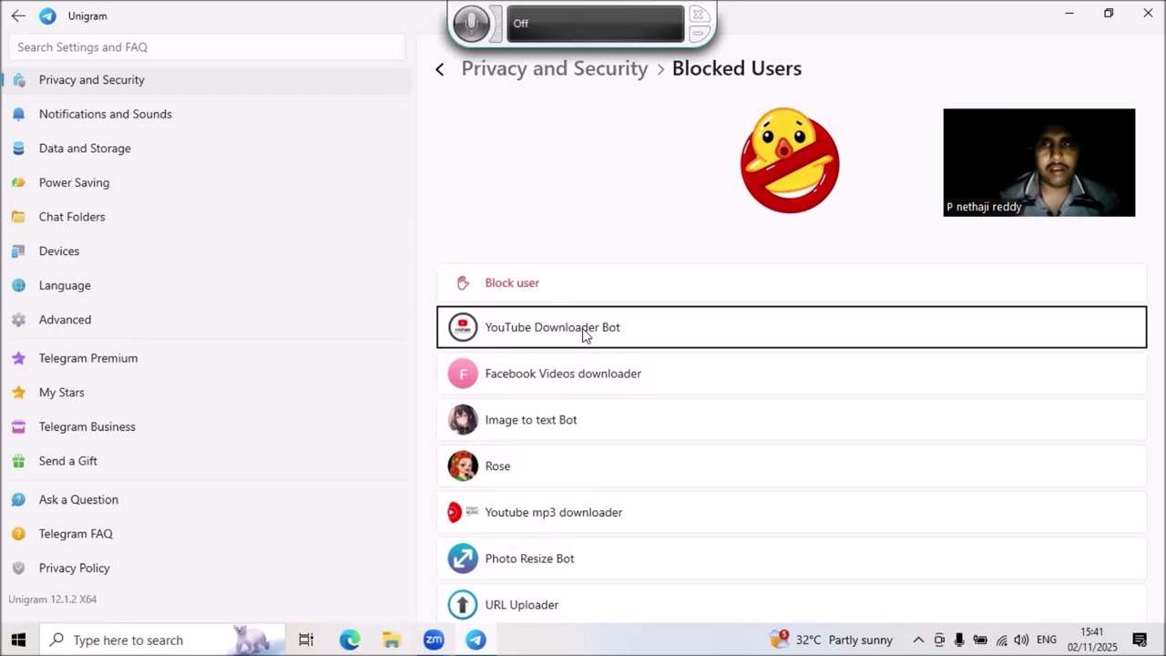The image size is (1166, 656).
Task: Click the taskbar Type here to search box
Action: click(162, 641)
